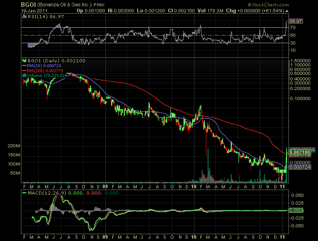Click the Op 0.001300 open value
The width and height of the screenshot is (318, 241).
(91, 11)
